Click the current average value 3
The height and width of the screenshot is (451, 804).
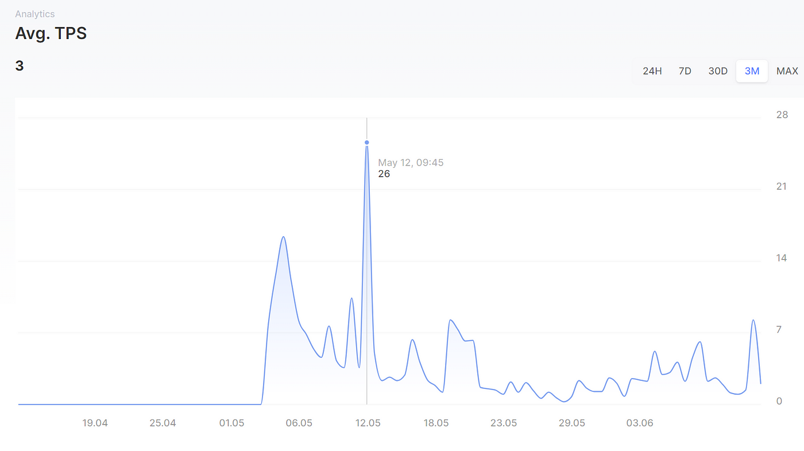click(20, 66)
